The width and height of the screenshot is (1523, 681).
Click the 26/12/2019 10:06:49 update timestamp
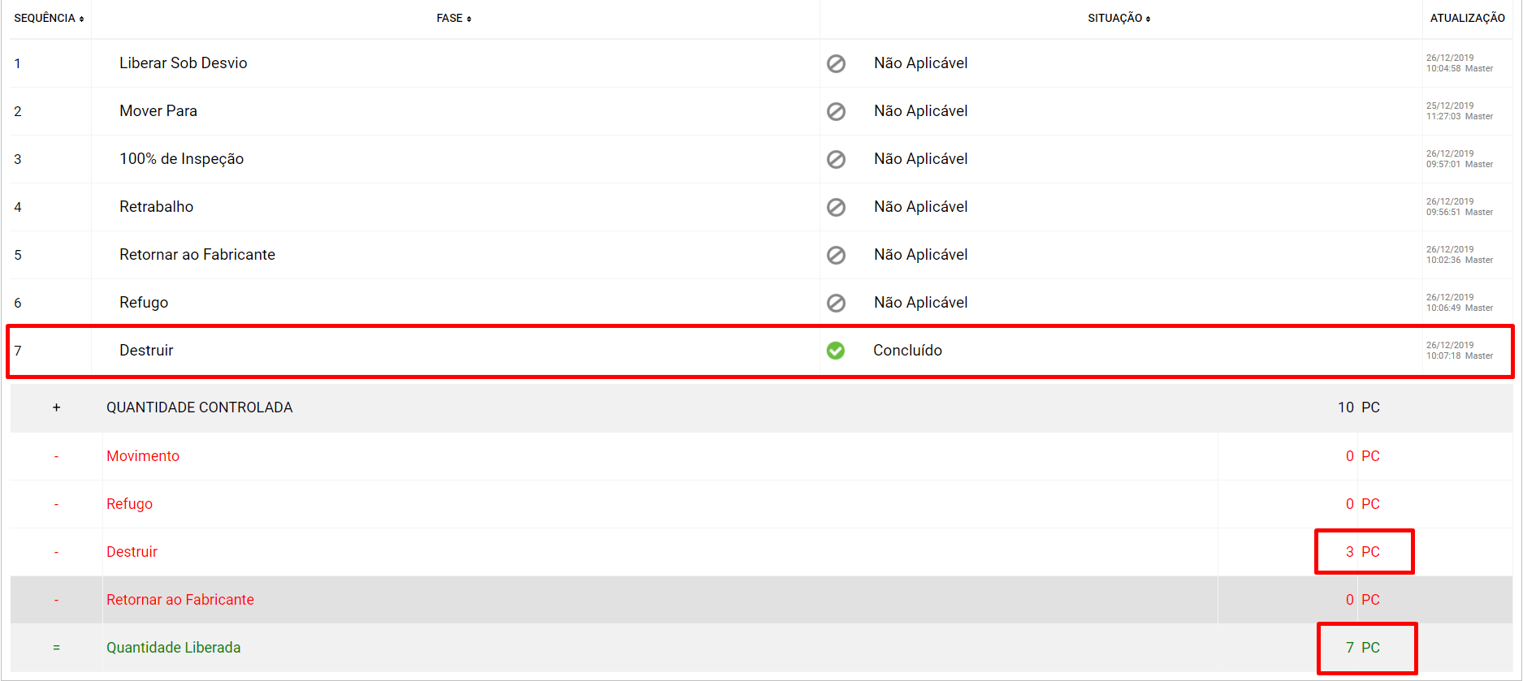click(1459, 303)
